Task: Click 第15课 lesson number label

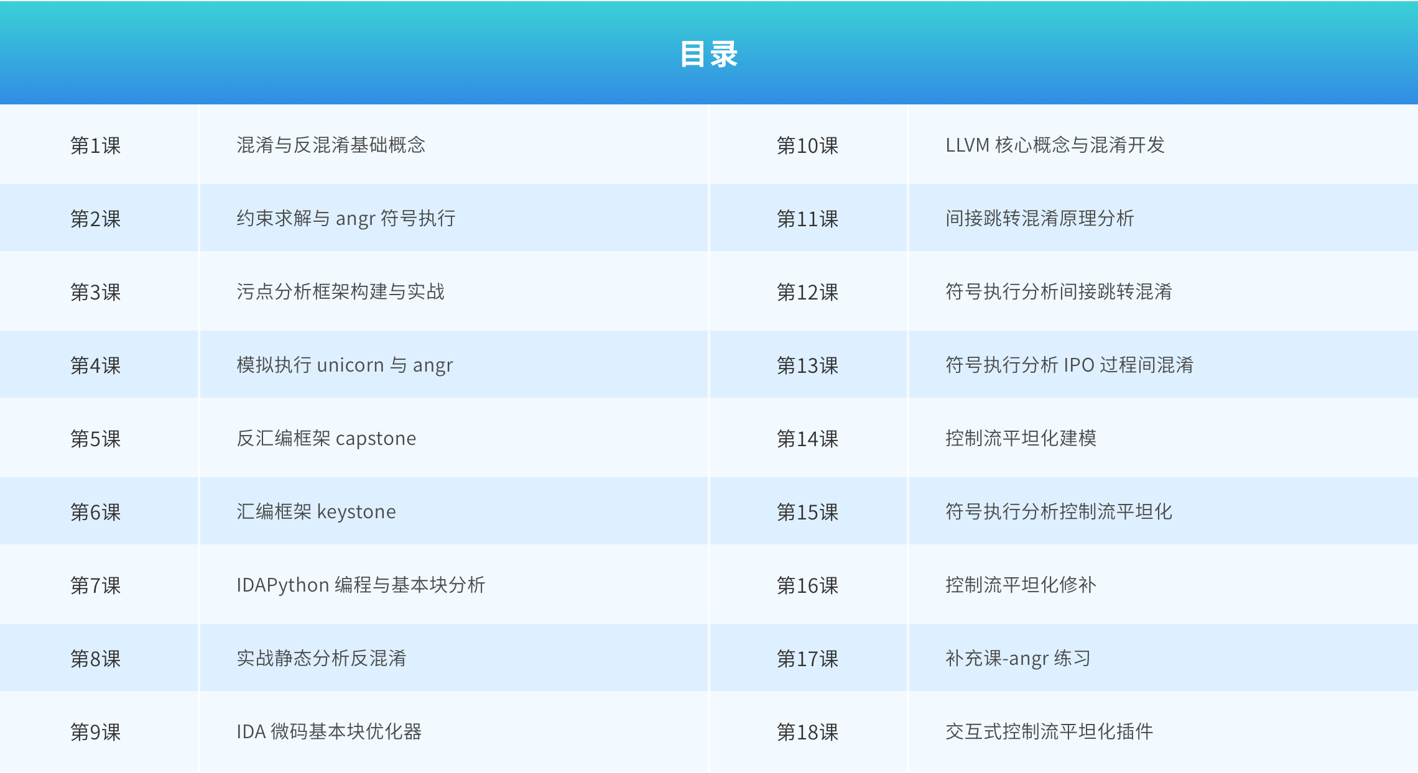Action: [x=807, y=512]
